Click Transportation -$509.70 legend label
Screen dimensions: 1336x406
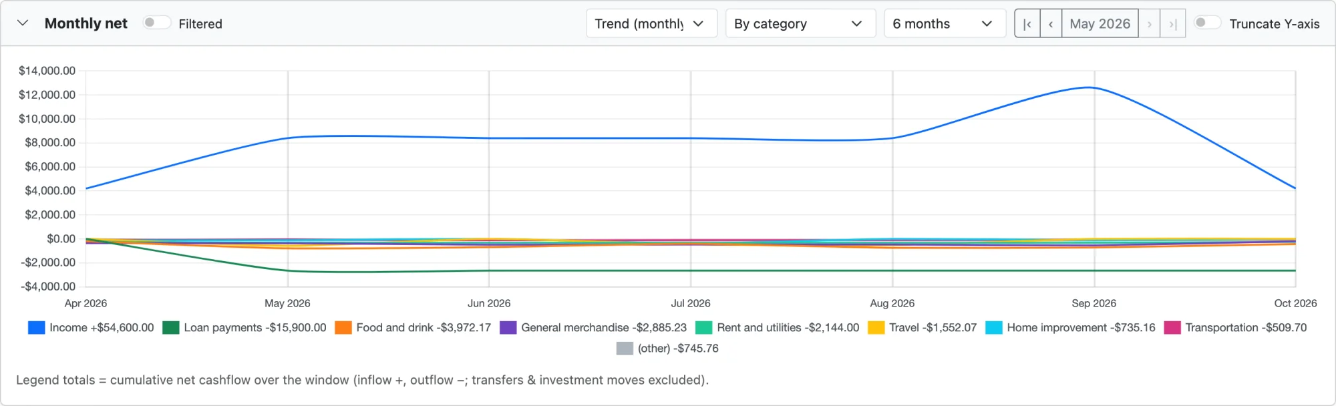click(1246, 328)
